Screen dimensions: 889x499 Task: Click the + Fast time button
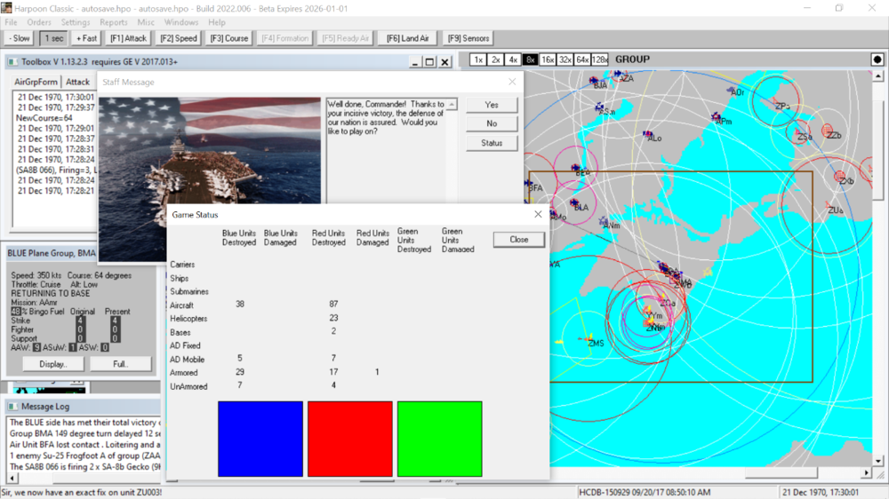[87, 38]
